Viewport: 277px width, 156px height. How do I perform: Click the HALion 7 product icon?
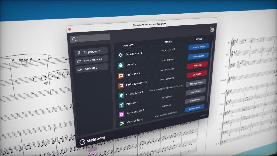121,65
